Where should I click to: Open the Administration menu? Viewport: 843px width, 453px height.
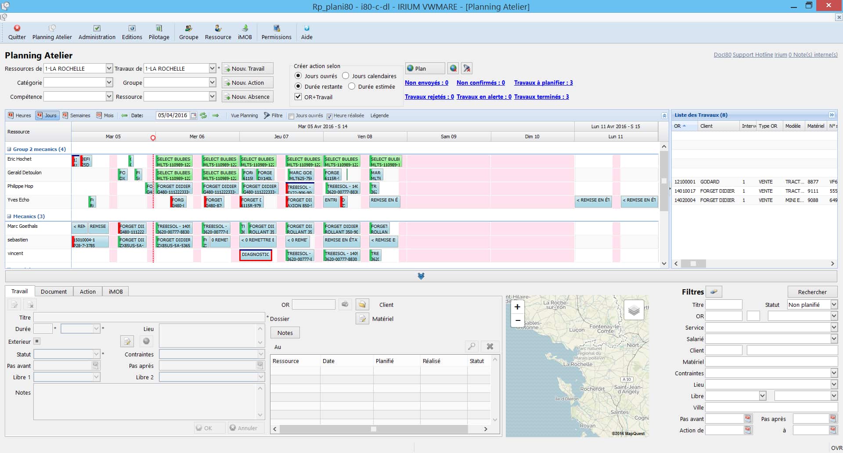point(97,32)
